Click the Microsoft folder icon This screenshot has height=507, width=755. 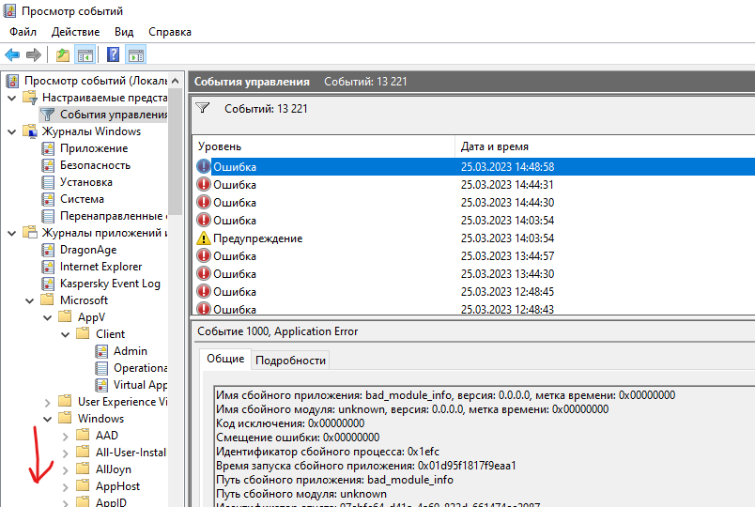point(47,300)
